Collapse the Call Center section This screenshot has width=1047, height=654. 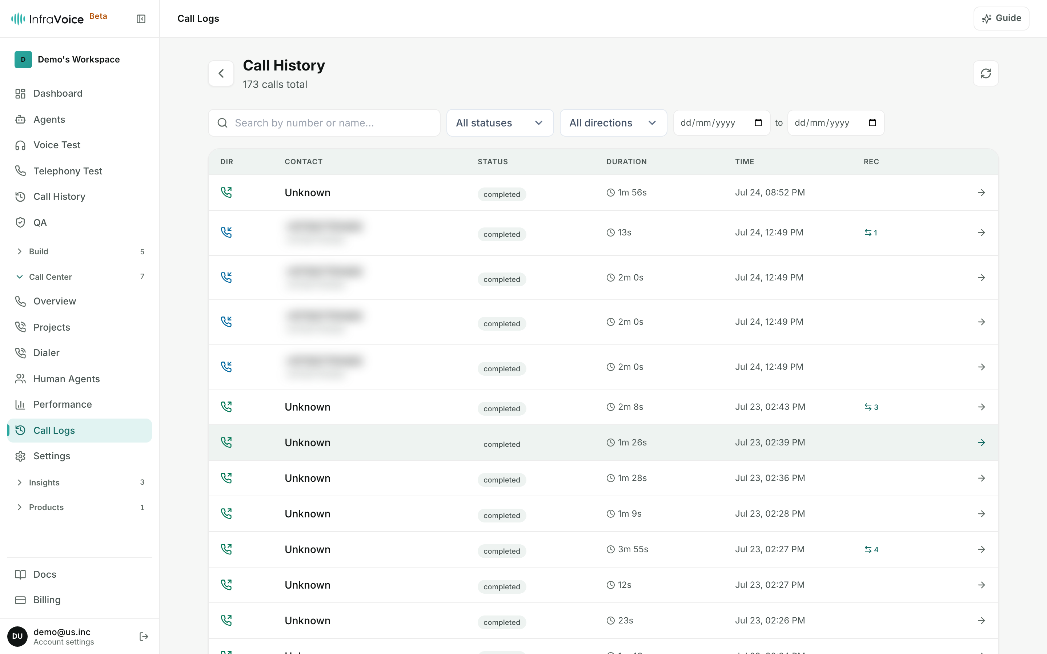(80, 277)
